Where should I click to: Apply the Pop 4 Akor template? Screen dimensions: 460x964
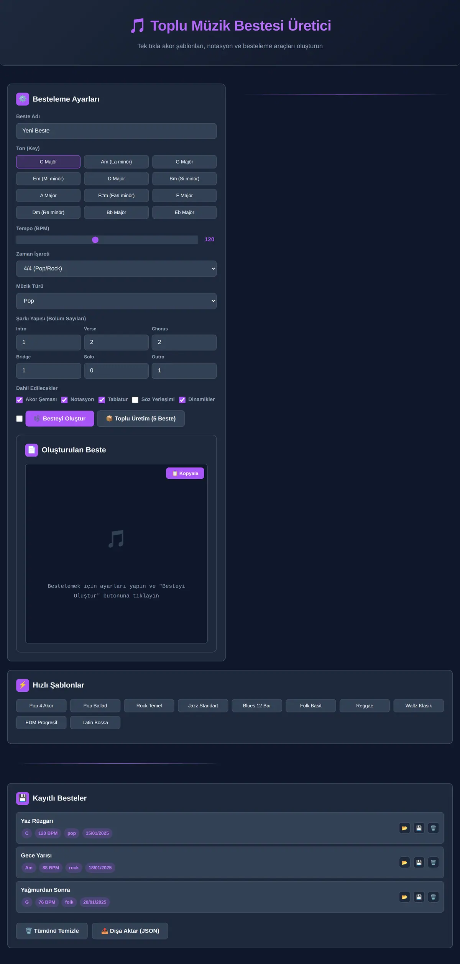(x=41, y=705)
